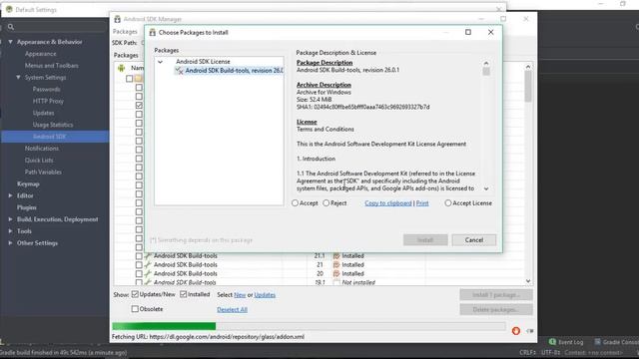Select Quick Lists settings item

(x=39, y=160)
